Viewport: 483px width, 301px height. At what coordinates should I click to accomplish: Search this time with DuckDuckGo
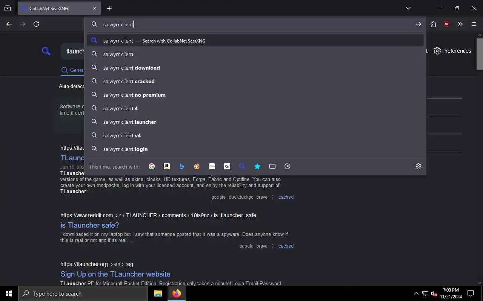(197, 166)
